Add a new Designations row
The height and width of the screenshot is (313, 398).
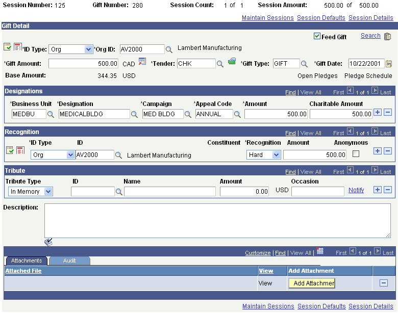(378, 112)
